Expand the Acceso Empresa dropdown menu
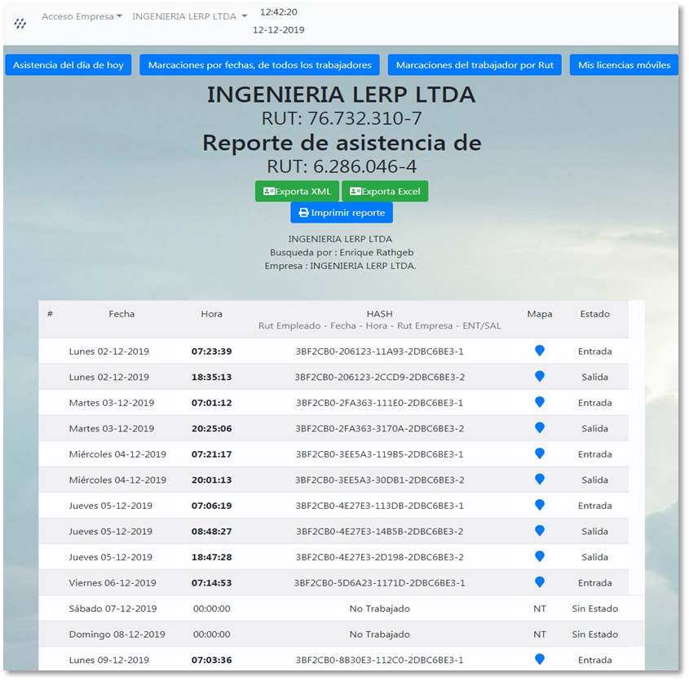Screen dimensions: 689x681 [82, 16]
